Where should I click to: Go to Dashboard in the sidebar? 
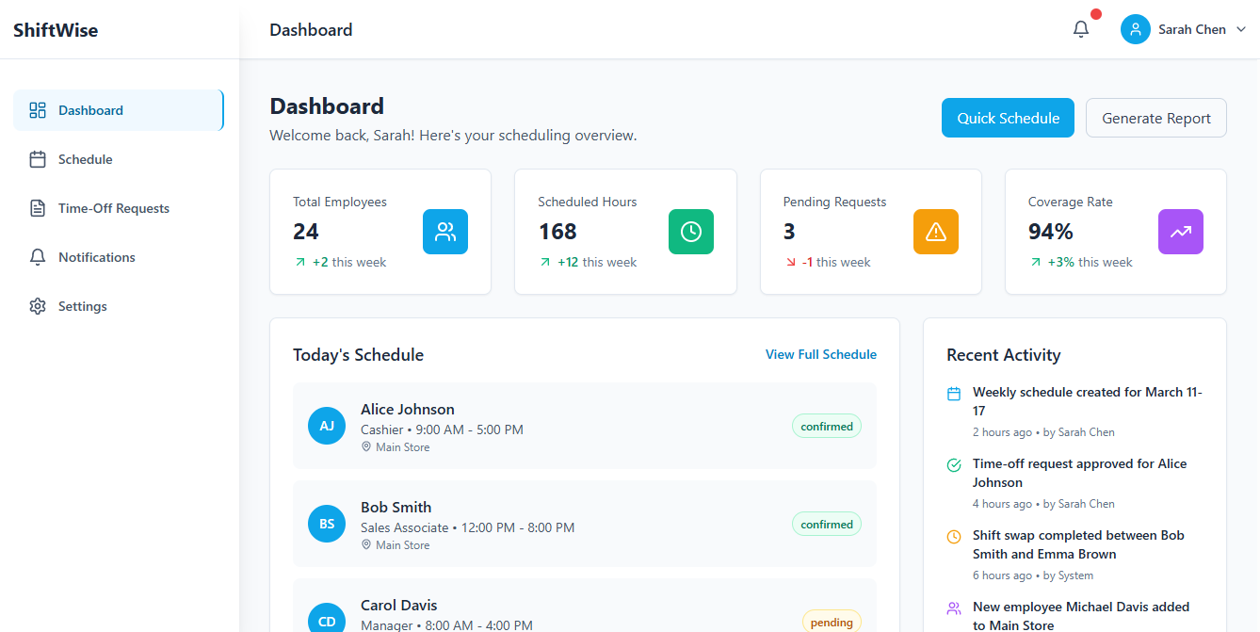tap(119, 110)
